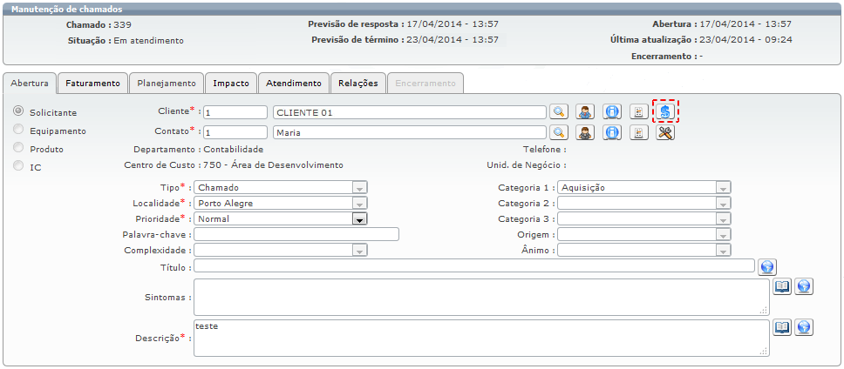Screen dimensions: 844x369
Task: Click the person icon in Cliente row
Action: click(585, 111)
